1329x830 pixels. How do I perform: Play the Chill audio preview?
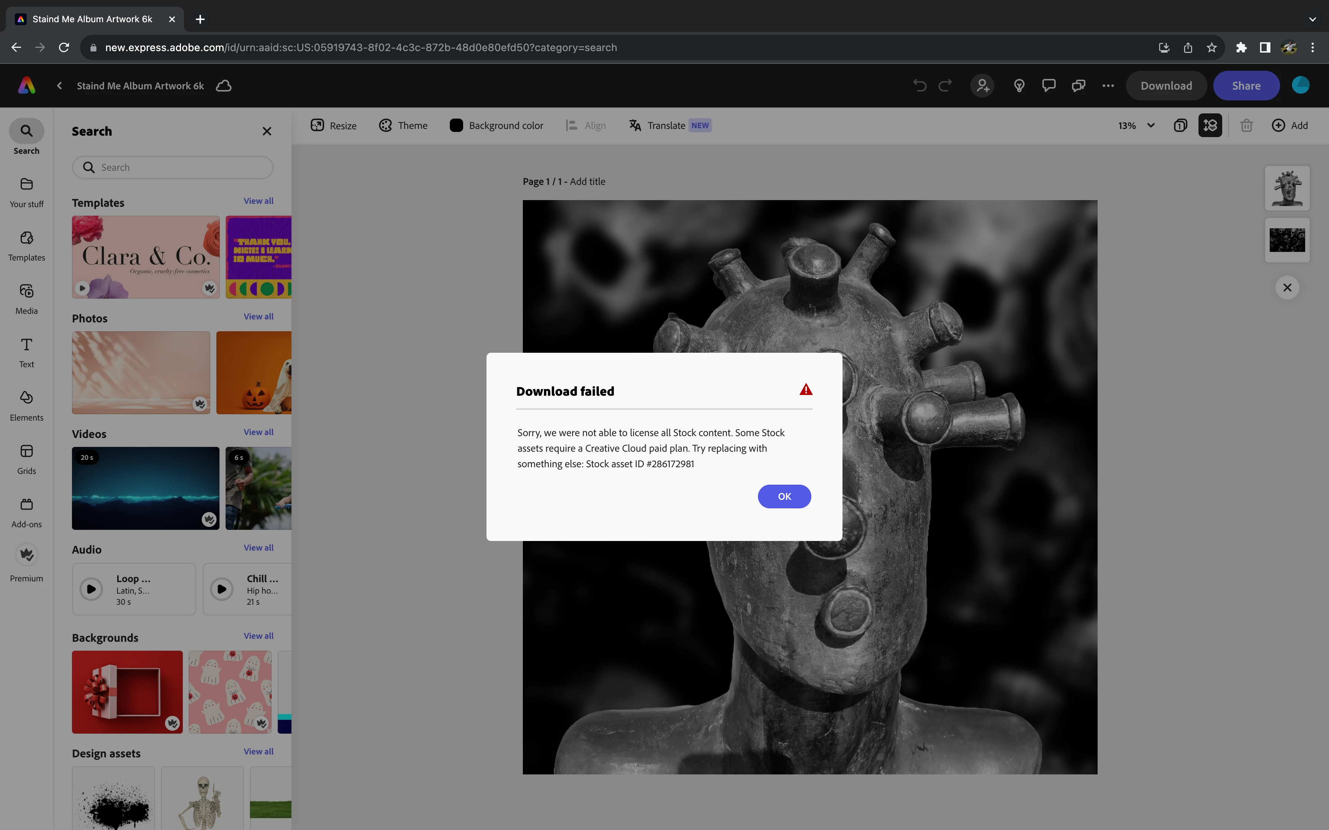222,589
